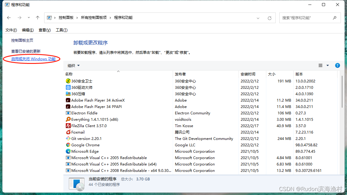Image resolution: width=347 pixels, height=195 pixels.
Task: Open 查看已安装的更新 link
Action: pos(26,51)
